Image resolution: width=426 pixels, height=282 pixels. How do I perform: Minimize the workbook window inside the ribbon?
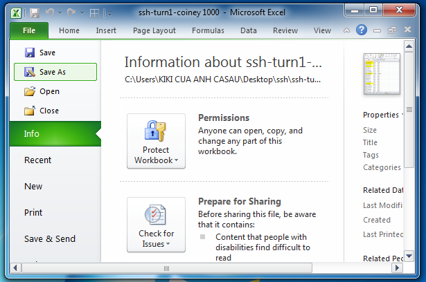tap(377, 30)
